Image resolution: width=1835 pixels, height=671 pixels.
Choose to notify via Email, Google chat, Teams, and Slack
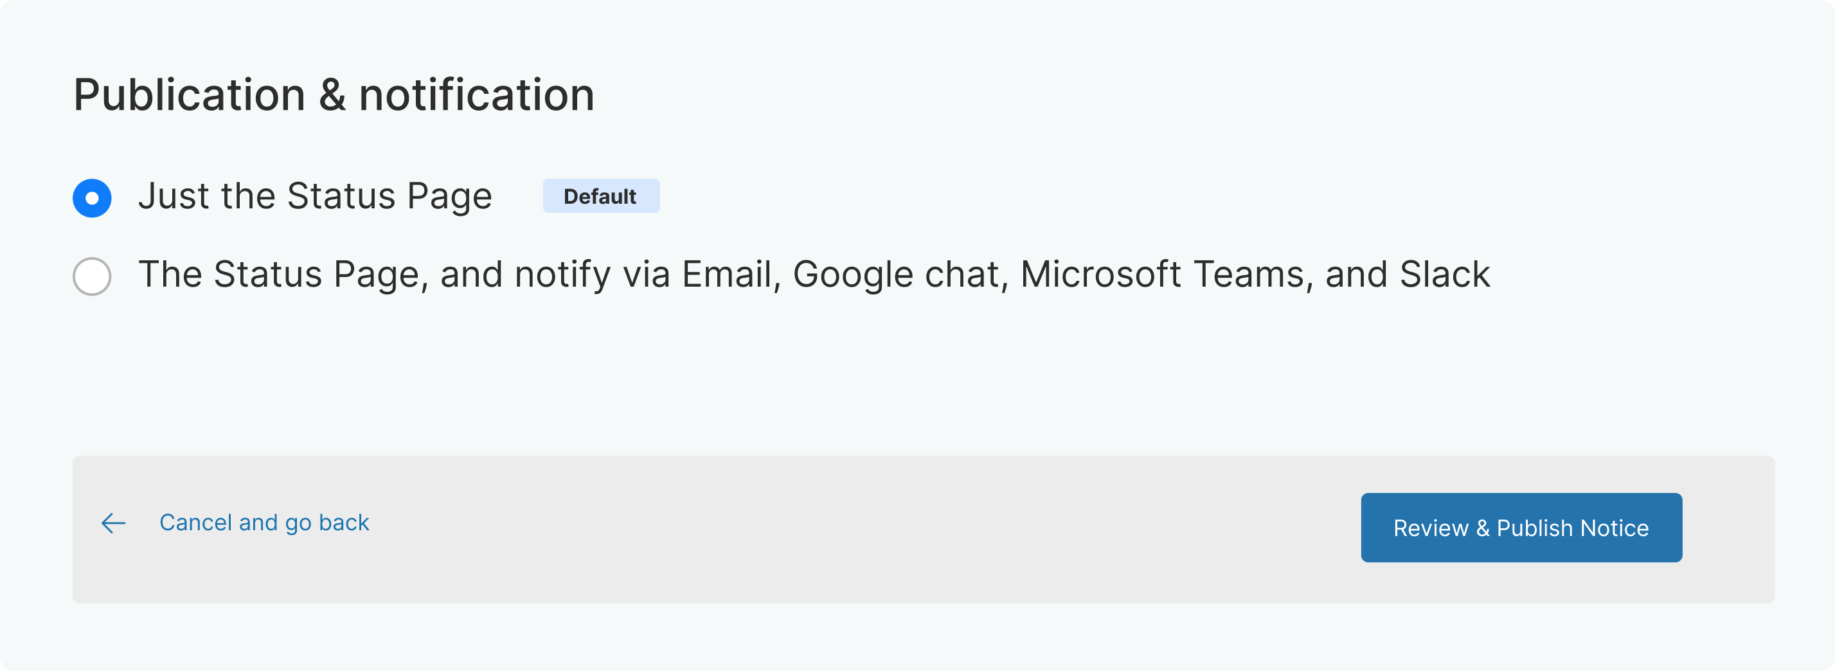pos(92,276)
